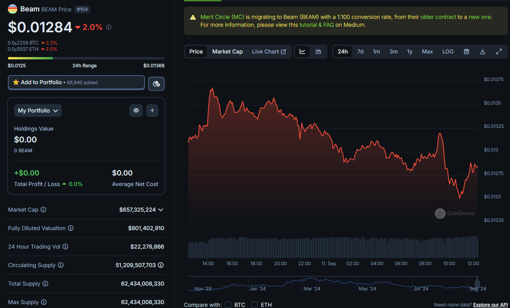
Task: Open Circulating Supply label info icon
Action: pos(61,265)
